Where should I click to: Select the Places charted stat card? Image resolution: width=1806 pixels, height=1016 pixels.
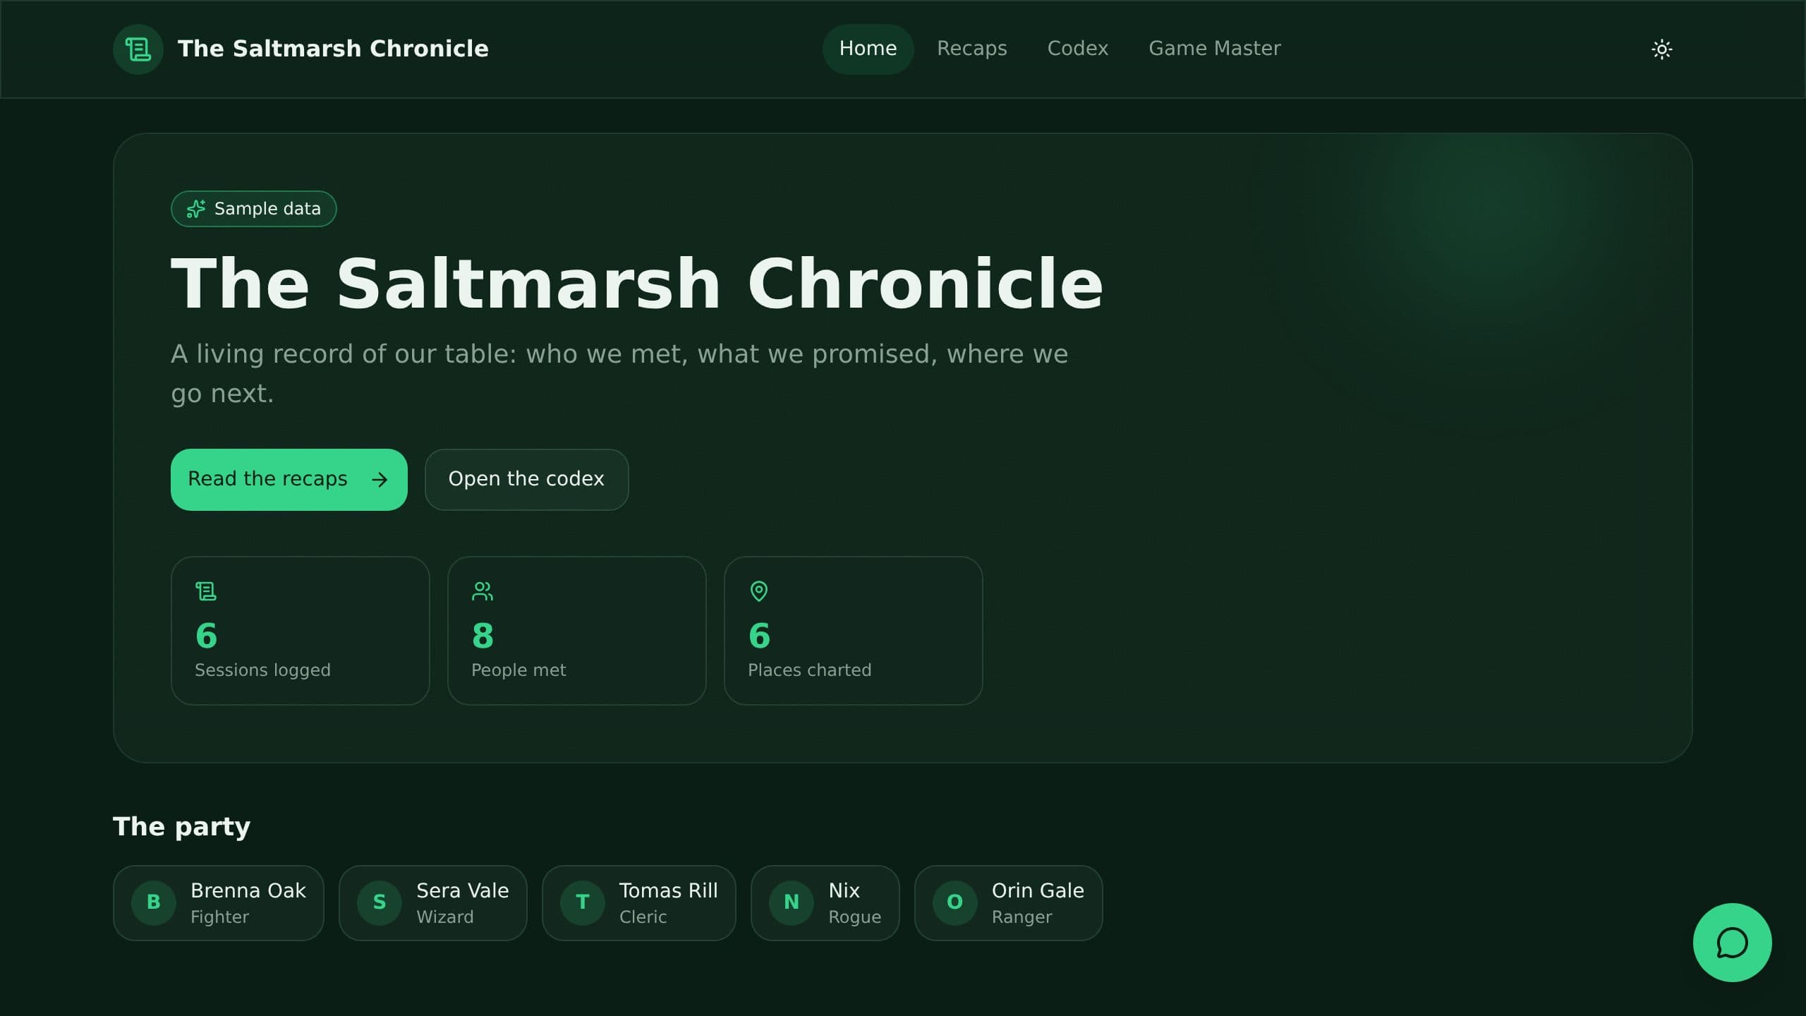(854, 631)
